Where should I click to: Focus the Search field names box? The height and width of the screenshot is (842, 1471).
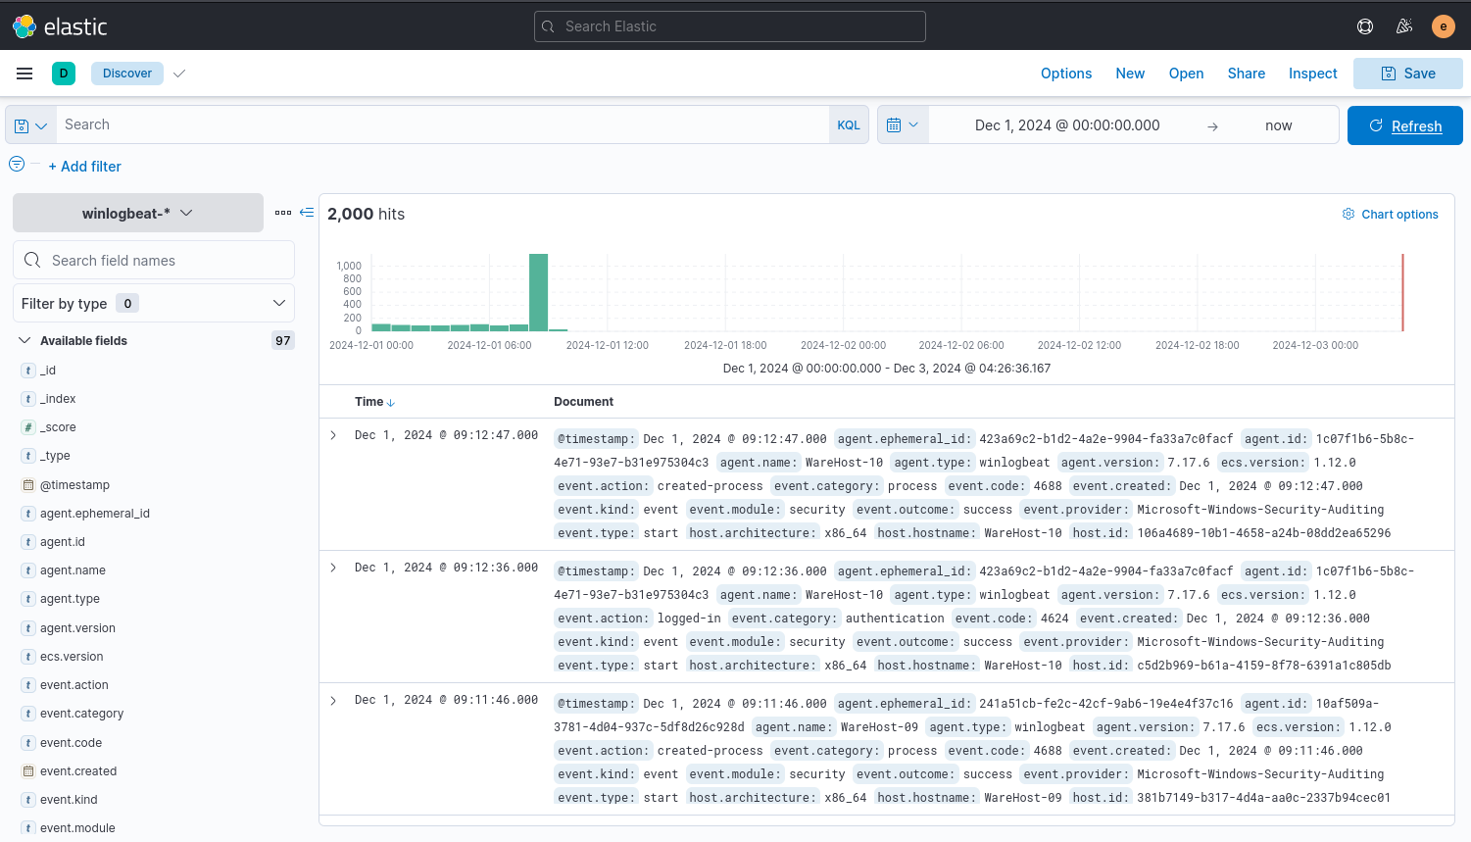click(x=154, y=260)
